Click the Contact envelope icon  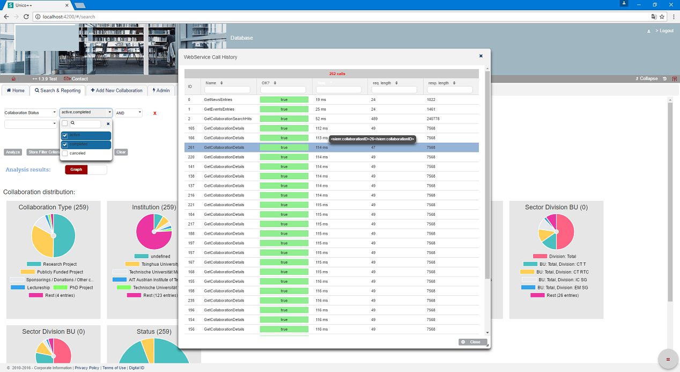click(x=67, y=79)
